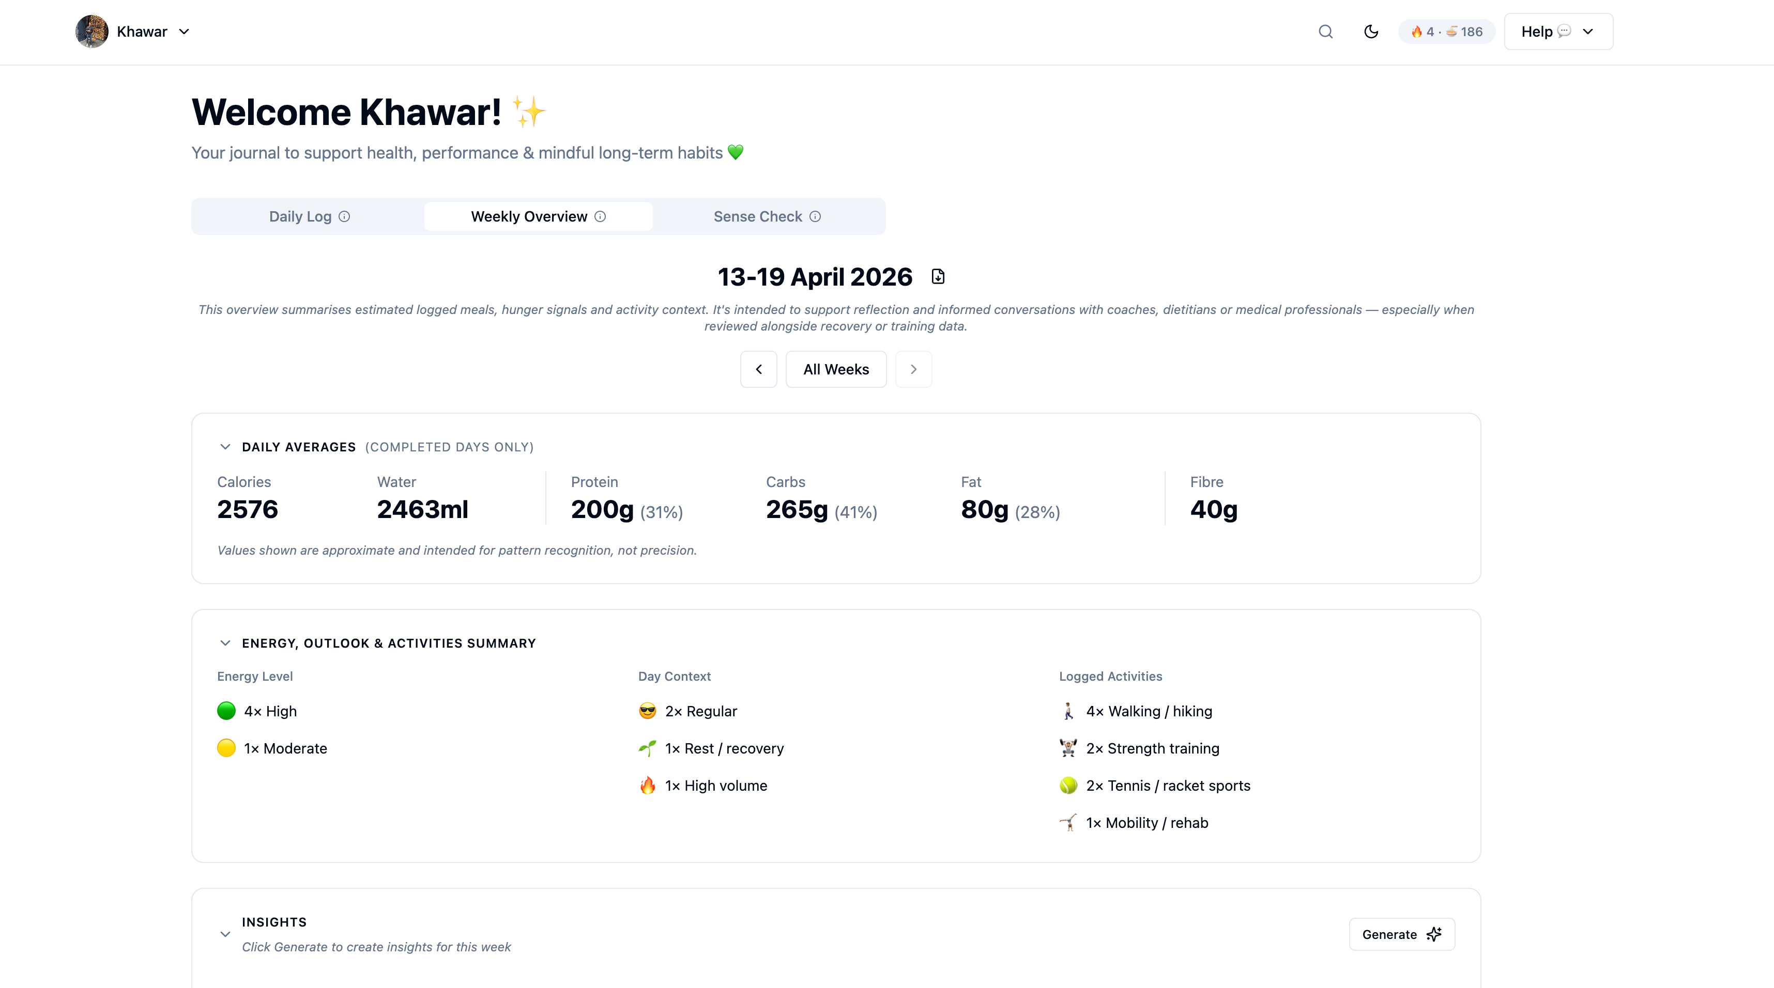
Task: Collapse the Daily Averages section
Action: [225, 447]
